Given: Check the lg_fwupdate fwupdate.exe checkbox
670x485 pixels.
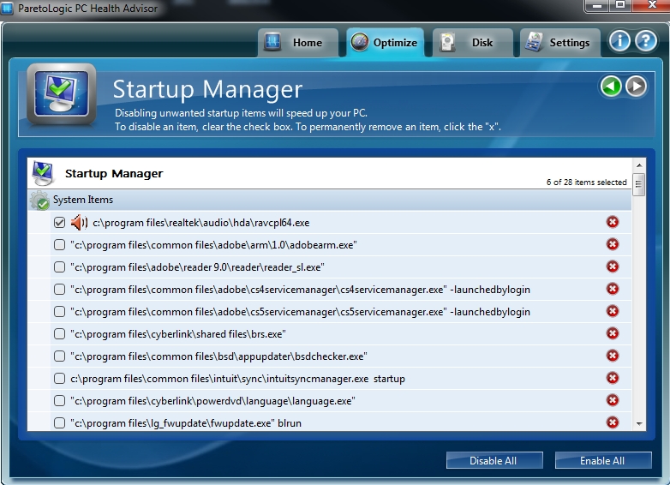Looking at the screenshot, I should click(59, 422).
